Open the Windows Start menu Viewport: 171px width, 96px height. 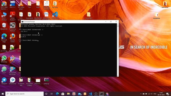(x=3, y=94)
